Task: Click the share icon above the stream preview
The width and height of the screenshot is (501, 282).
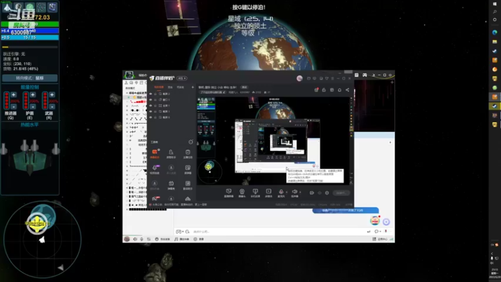Action: [x=348, y=90]
